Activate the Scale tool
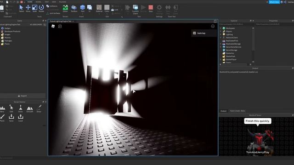Viewport: 294px width, 165px height. (x=35, y=8)
